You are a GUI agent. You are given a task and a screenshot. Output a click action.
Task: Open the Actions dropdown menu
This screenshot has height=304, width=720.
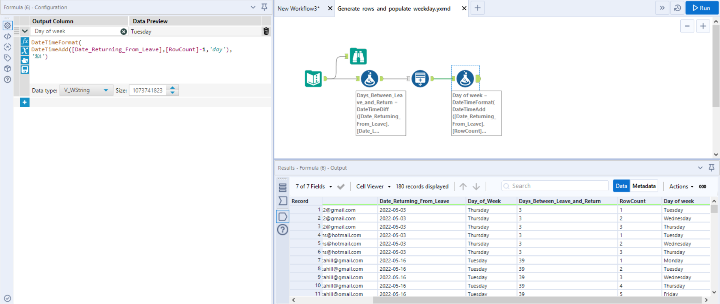click(x=681, y=186)
